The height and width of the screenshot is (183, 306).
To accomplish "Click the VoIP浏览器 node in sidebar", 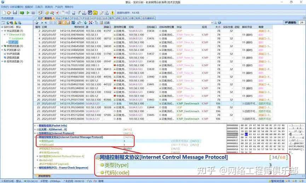I will pos(13,54).
